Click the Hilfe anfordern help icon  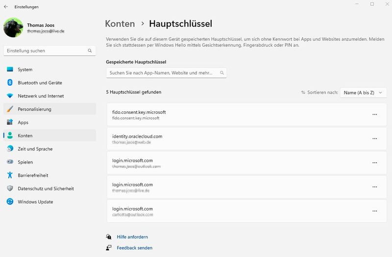109,237
